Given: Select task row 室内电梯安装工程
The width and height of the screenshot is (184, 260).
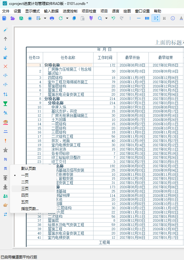Looking at the screenshot, I should coord(105,145).
